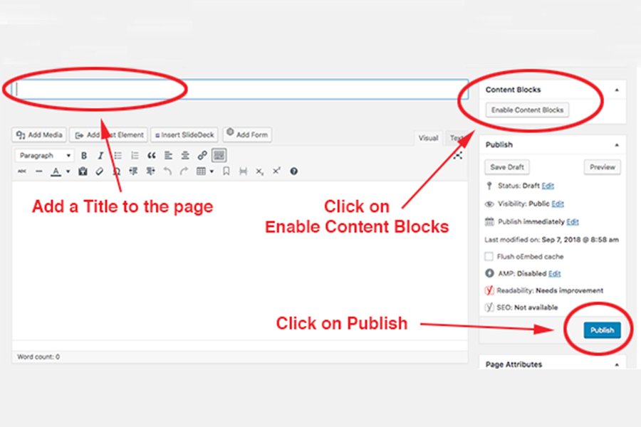641x427 pixels.
Task: Align text left
Action: pos(168,156)
